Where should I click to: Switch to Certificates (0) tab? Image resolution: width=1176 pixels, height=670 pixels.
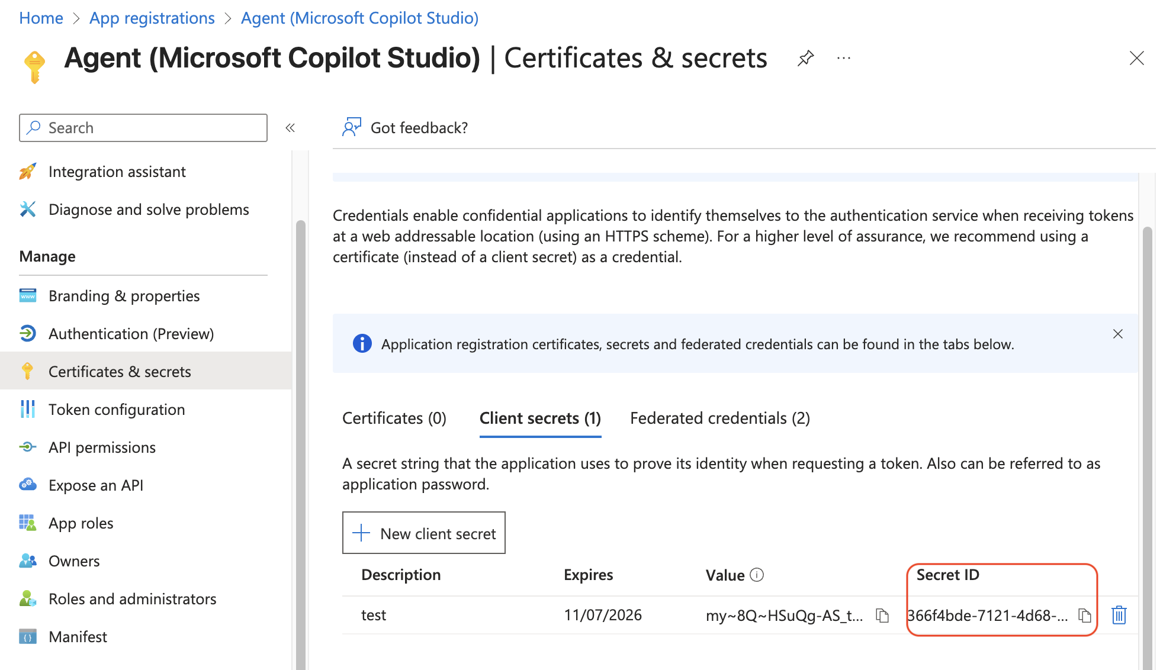click(394, 418)
